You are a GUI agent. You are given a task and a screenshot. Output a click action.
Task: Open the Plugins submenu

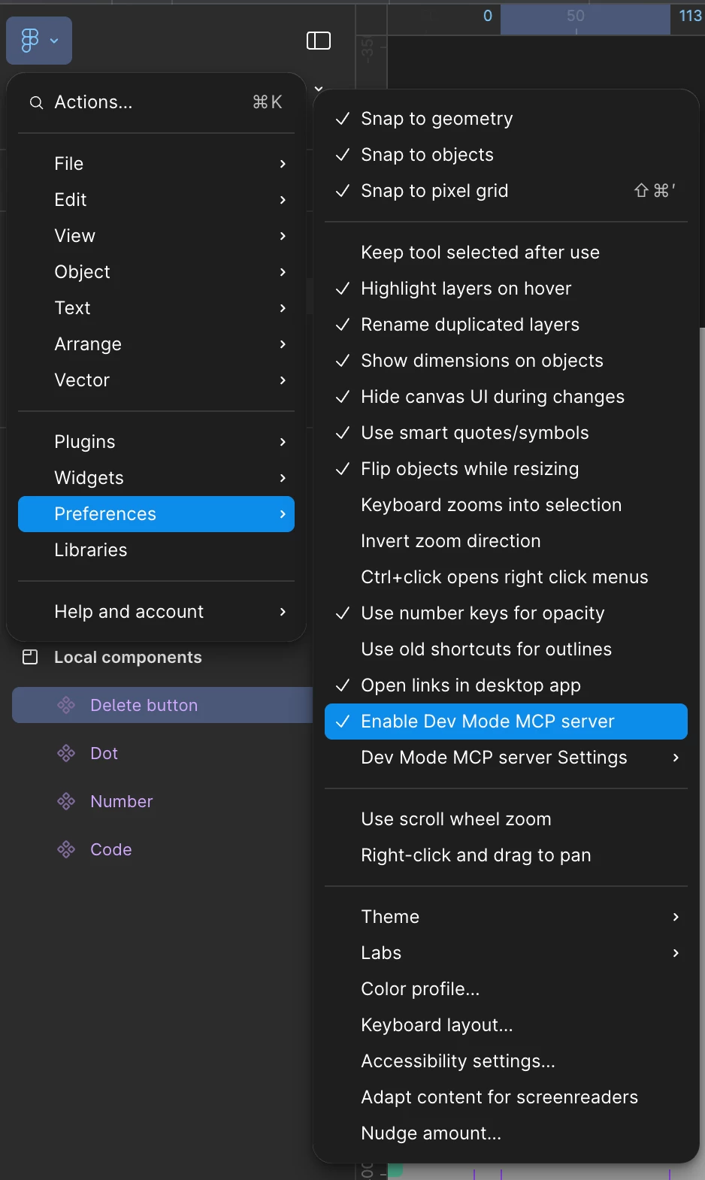[156, 442]
